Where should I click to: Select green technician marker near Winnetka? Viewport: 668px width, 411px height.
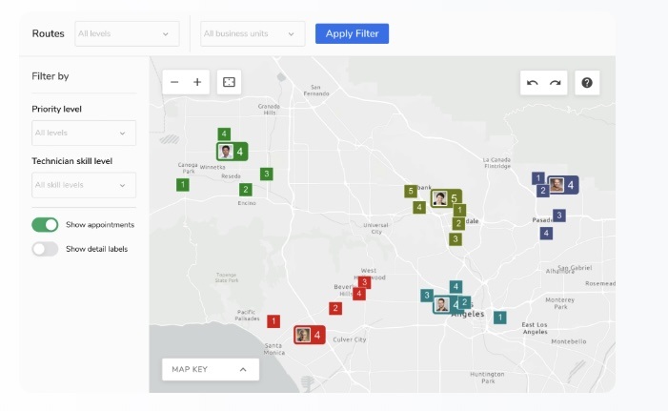[x=233, y=152]
